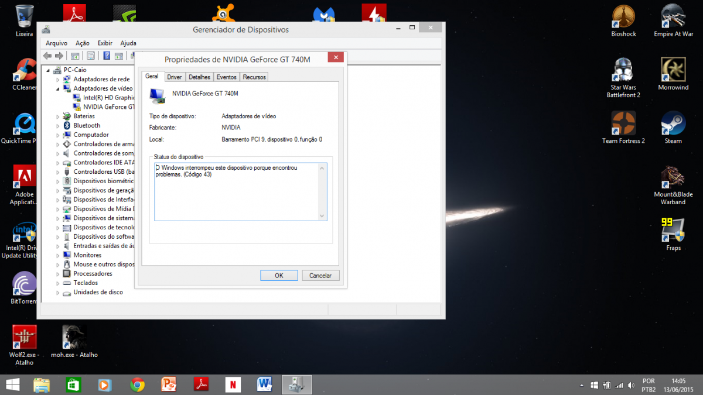This screenshot has width=703, height=395.
Task: Open the Ajuda menu
Action: click(x=128, y=43)
